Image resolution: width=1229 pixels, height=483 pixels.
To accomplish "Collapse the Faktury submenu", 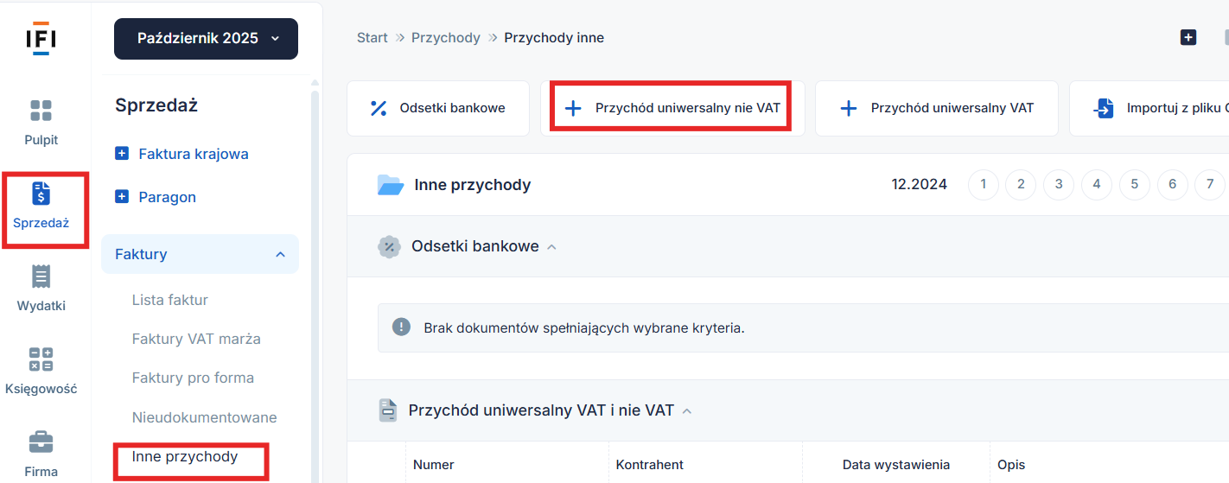I will [x=280, y=254].
